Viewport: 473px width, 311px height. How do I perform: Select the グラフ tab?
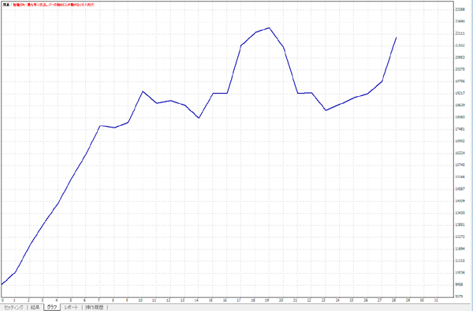click(x=52, y=307)
